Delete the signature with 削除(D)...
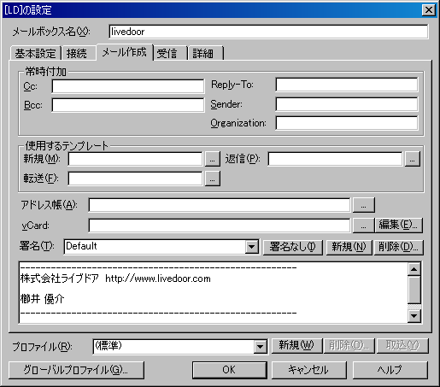This screenshot has width=440, height=387. click(399, 247)
